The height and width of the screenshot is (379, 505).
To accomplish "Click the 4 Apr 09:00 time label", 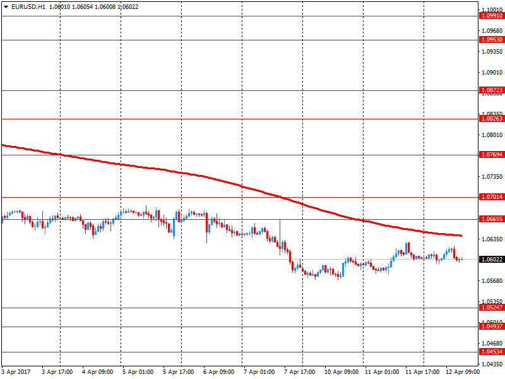I will click(98, 372).
